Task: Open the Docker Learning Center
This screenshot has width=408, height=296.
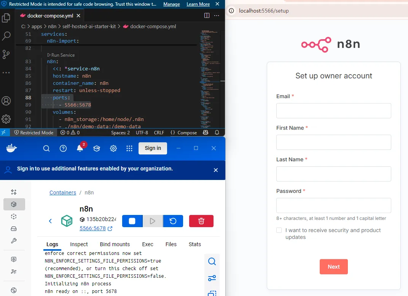Action: pos(97,148)
